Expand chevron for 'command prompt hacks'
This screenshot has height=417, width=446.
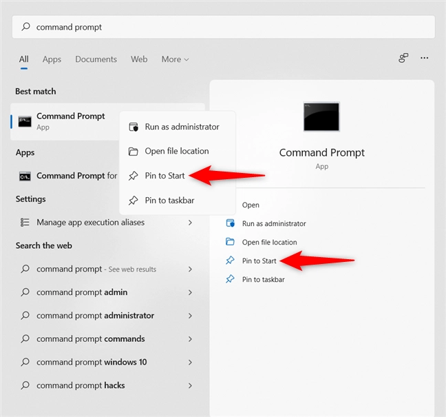pos(190,386)
